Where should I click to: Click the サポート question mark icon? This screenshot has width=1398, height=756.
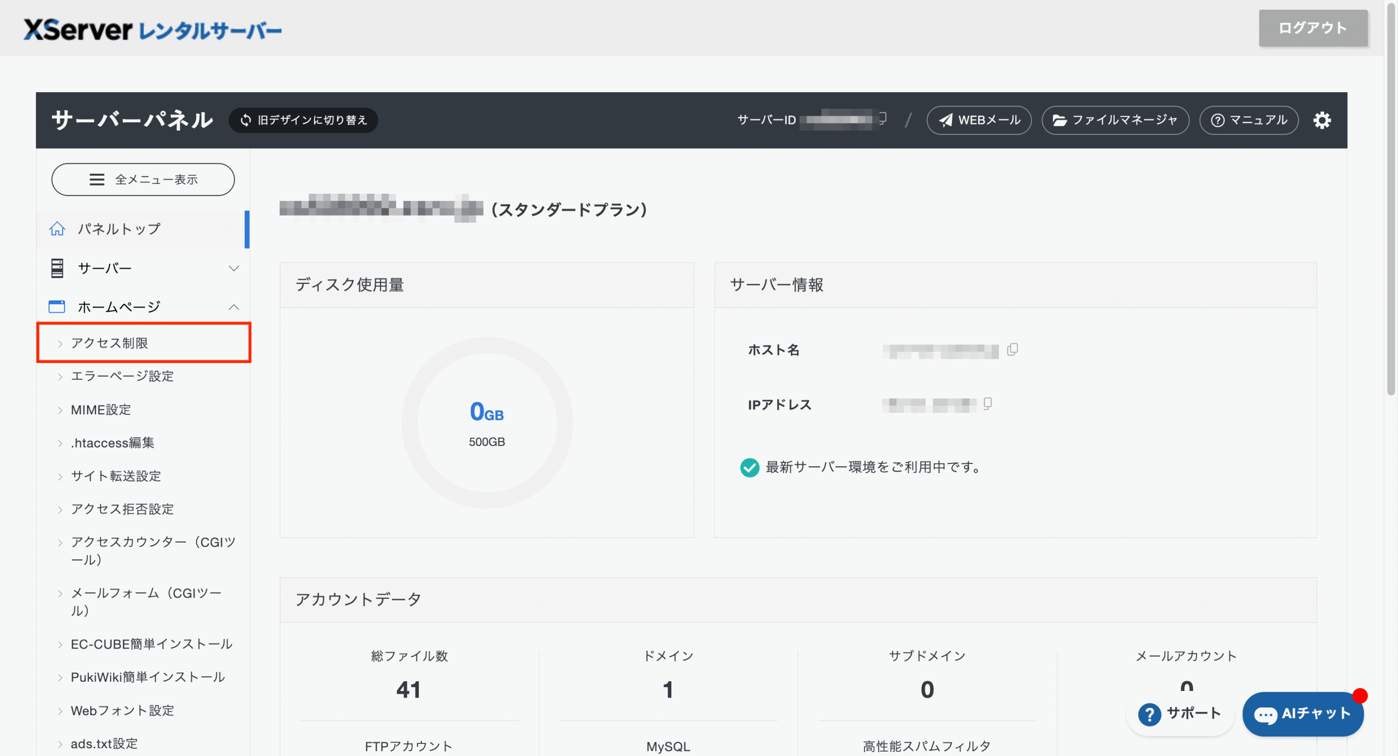(x=1150, y=714)
